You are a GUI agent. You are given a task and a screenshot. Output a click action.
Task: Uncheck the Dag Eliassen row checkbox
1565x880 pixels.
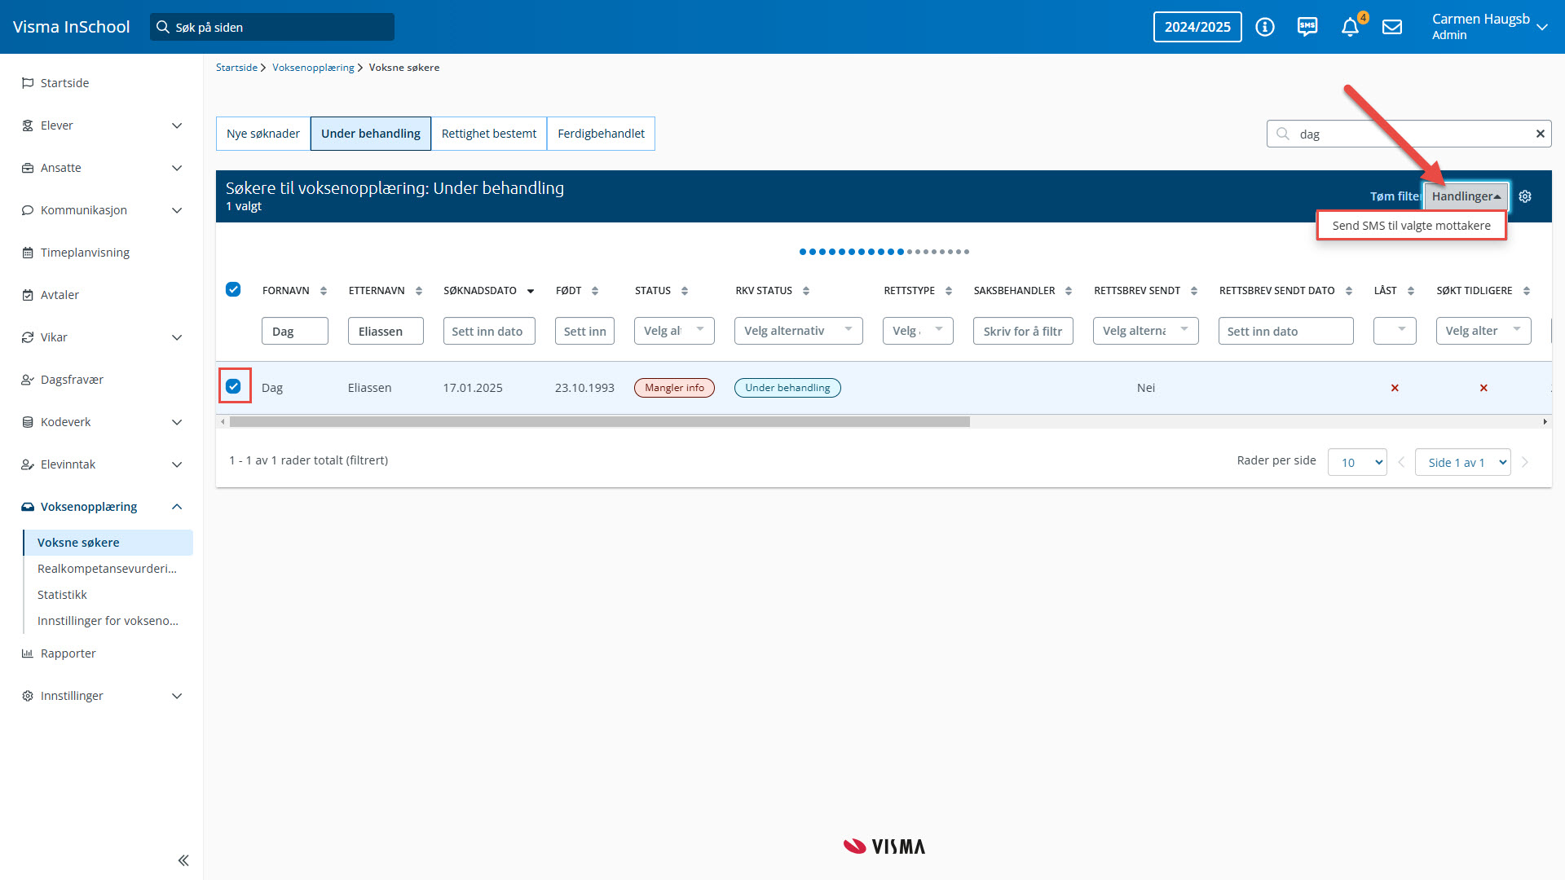coord(233,386)
